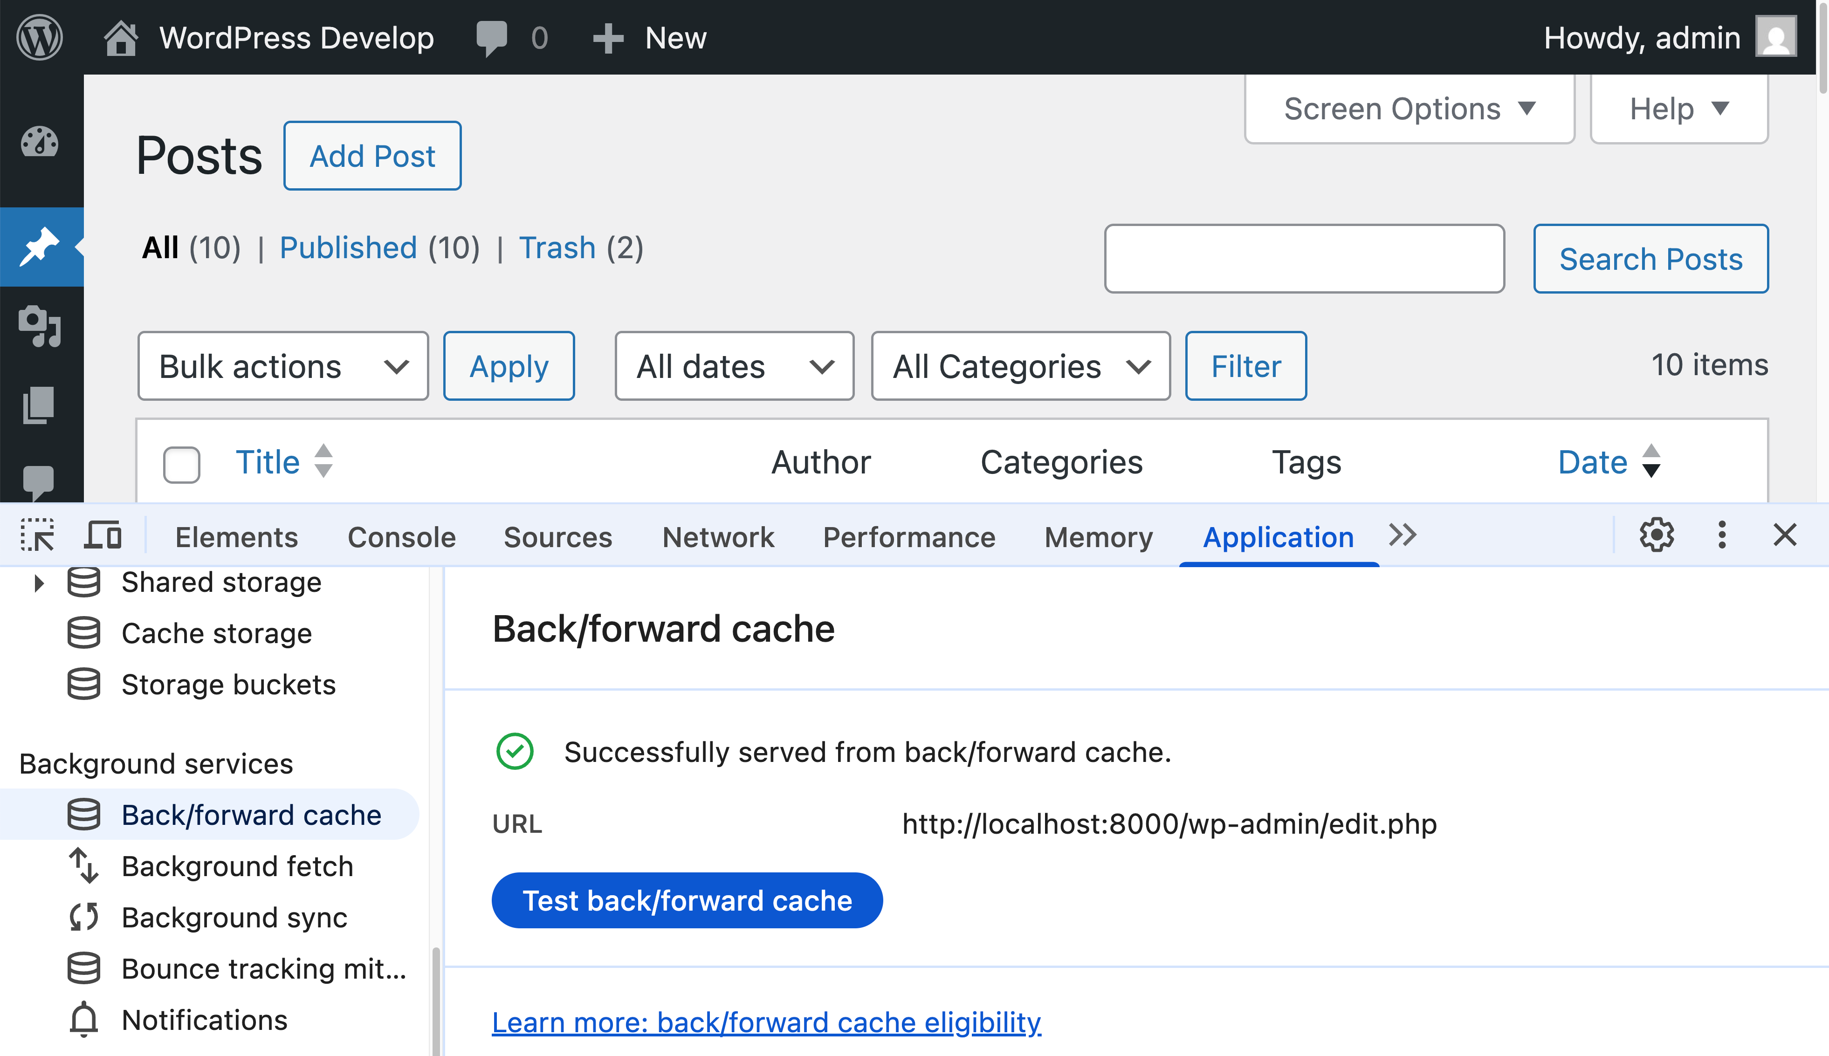Open the Dashboard sidebar icon
The height and width of the screenshot is (1056, 1829).
tap(40, 142)
